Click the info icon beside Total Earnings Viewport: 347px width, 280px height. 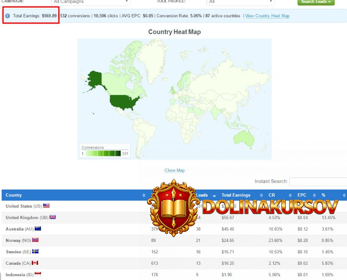8,16
